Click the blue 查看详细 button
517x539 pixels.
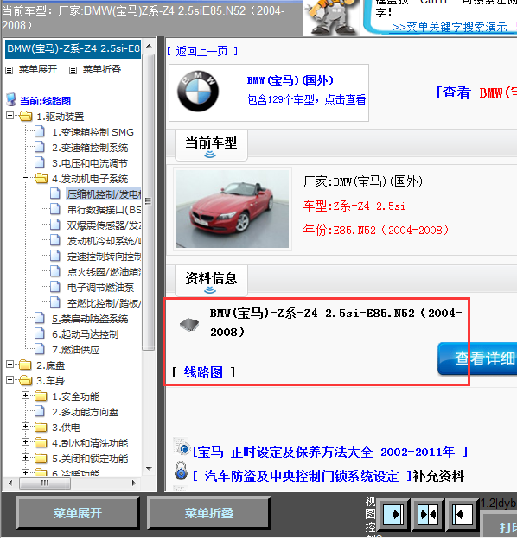[477, 358]
